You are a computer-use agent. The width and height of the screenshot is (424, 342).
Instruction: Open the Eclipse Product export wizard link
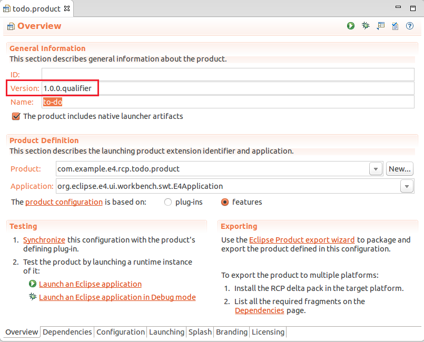click(302, 240)
